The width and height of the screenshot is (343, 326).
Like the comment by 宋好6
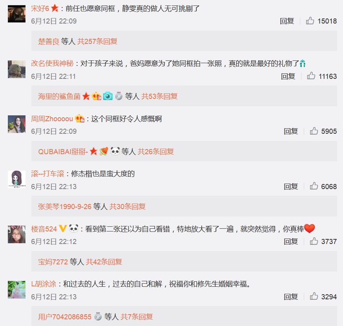tap(310, 21)
